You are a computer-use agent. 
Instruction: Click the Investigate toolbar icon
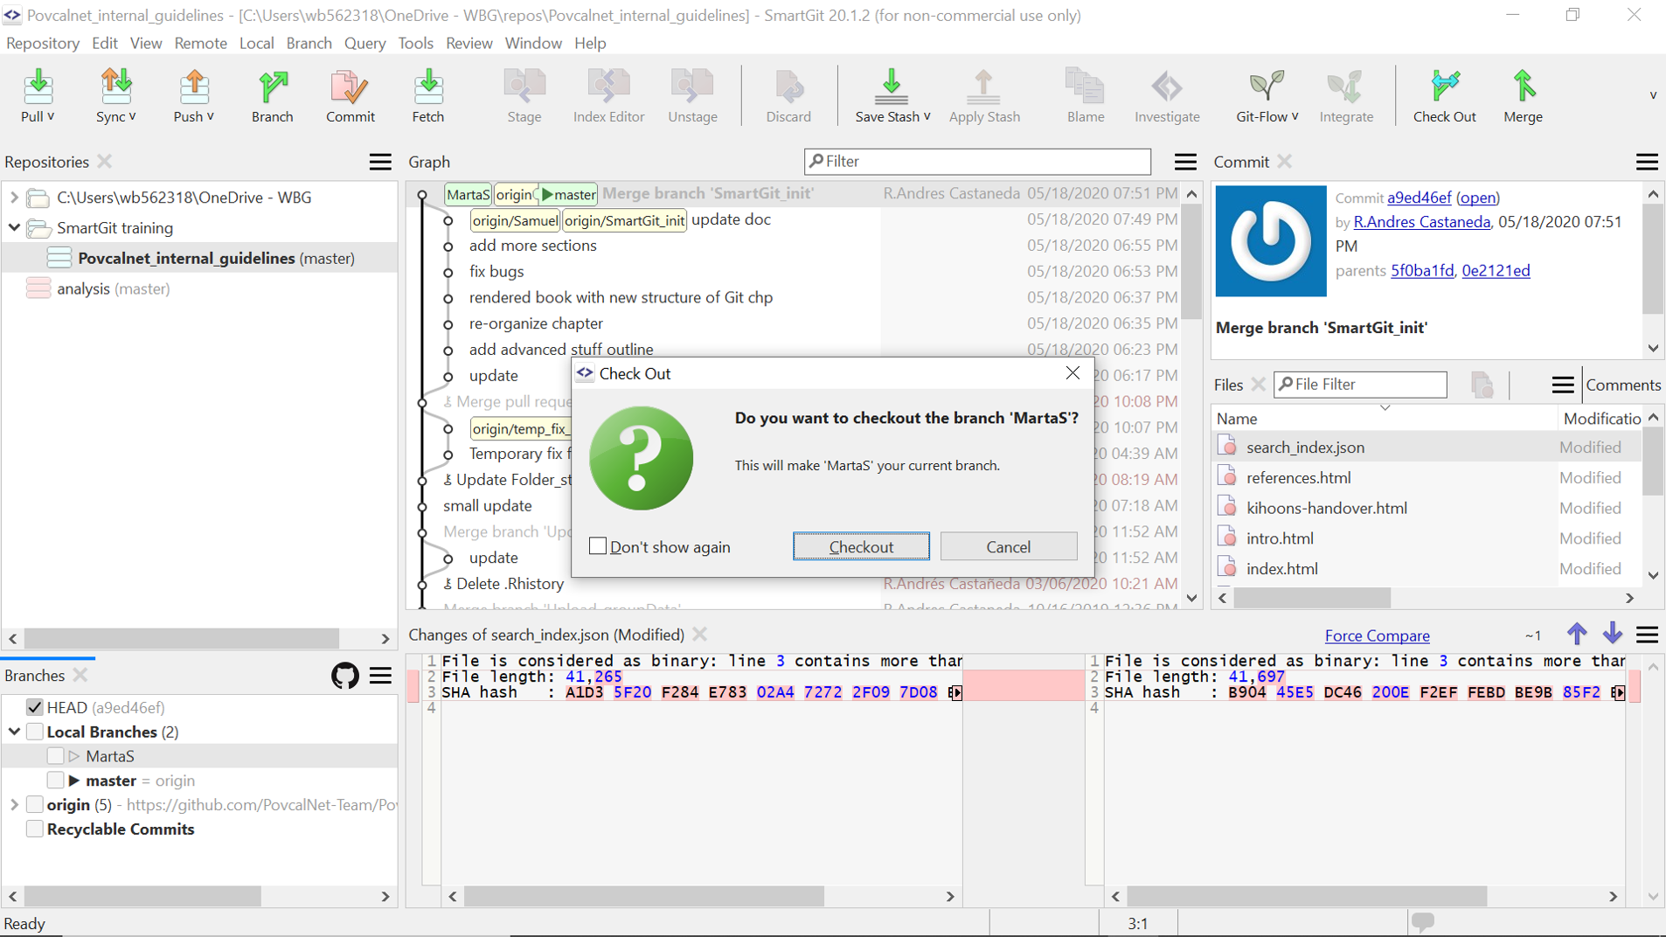point(1167,87)
